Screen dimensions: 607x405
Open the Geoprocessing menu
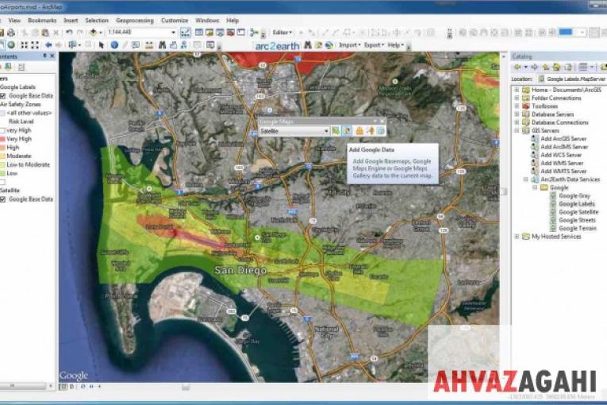click(x=135, y=21)
